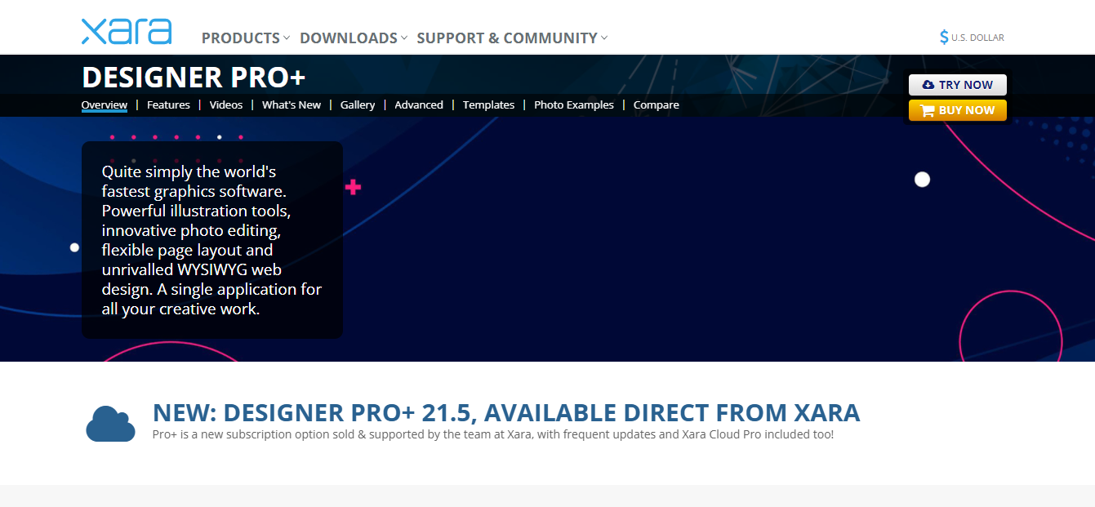1095x507 pixels.
Task: Select the Overview tab
Action: tap(105, 105)
